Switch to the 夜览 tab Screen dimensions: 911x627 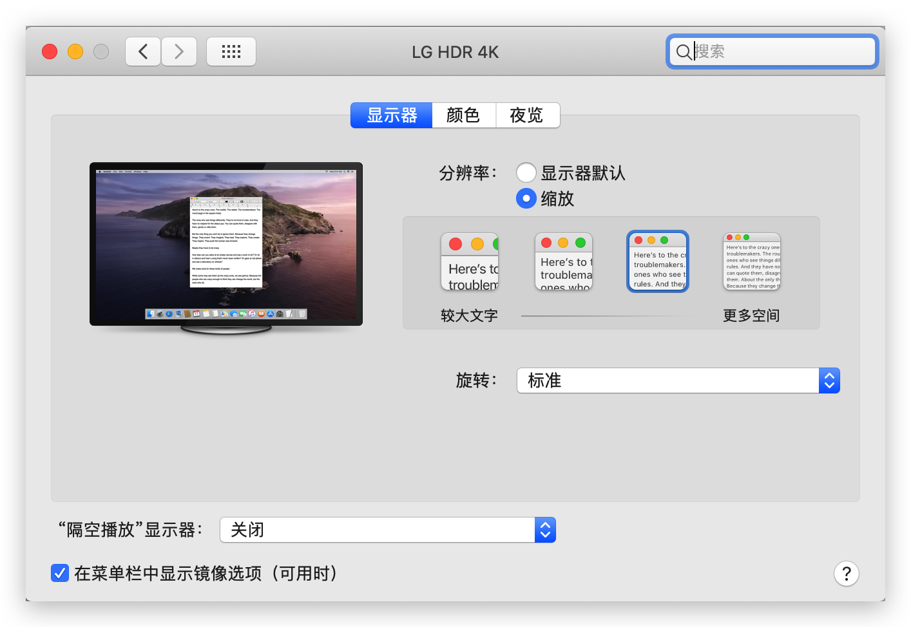[528, 115]
